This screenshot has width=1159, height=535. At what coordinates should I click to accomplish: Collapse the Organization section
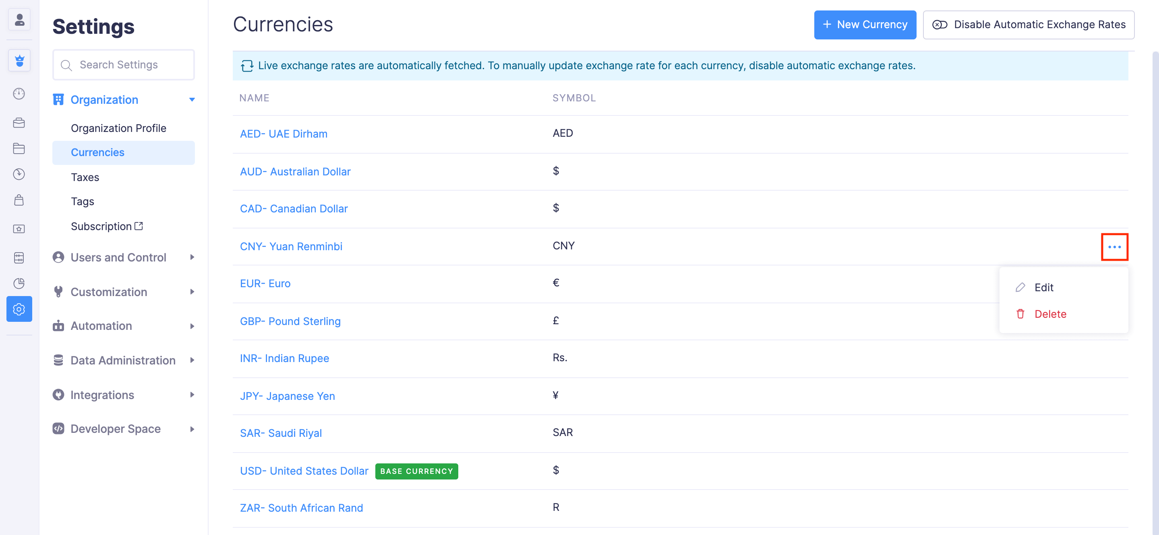pos(192,100)
